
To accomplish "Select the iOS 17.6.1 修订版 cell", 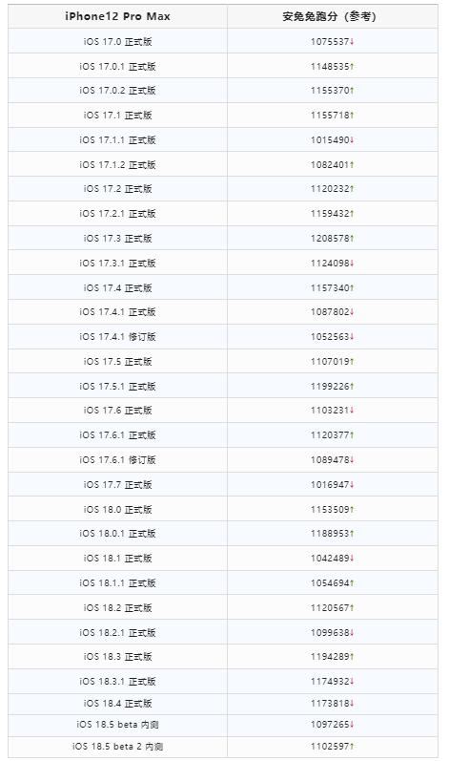I will (x=117, y=459).
